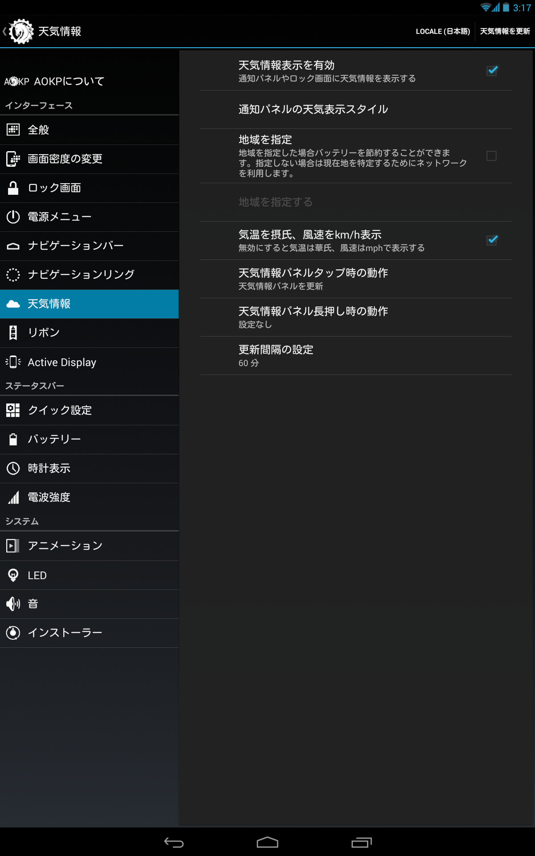Click 天気情報を更新 button
This screenshot has width=535, height=856.
point(505,31)
